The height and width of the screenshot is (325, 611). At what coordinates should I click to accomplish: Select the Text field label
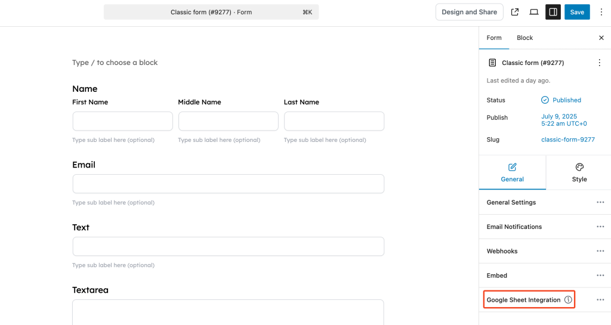point(81,227)
